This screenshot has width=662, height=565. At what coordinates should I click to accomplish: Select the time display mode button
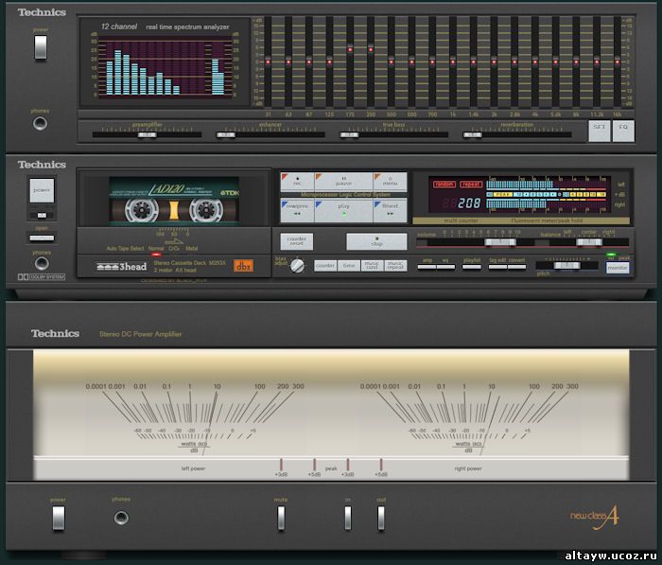[x=349, y=265]
